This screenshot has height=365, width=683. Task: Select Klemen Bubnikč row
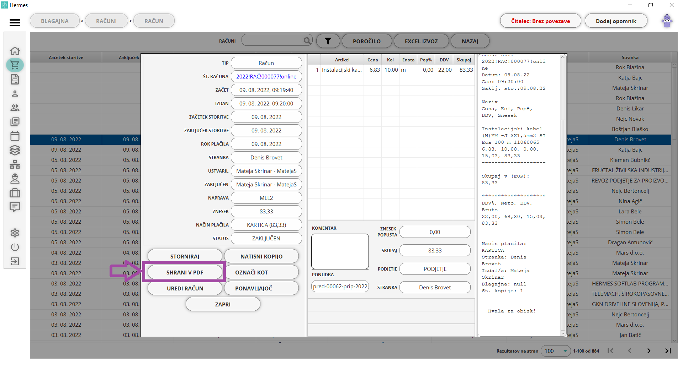(630, 160)
